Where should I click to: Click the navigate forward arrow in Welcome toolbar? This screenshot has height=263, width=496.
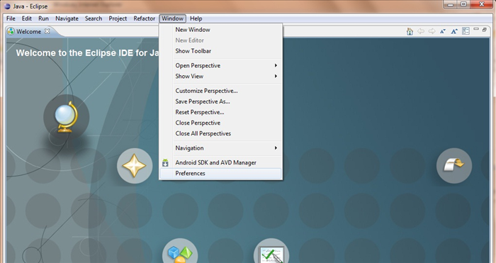tap(432, 31)
